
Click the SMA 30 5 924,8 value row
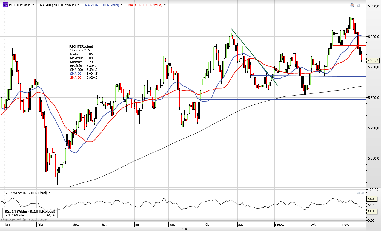[84, 77]
